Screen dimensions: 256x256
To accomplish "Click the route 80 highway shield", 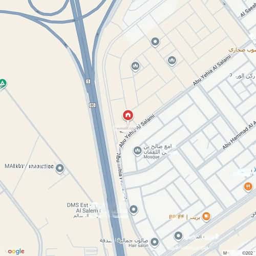I will pos(92,105).
